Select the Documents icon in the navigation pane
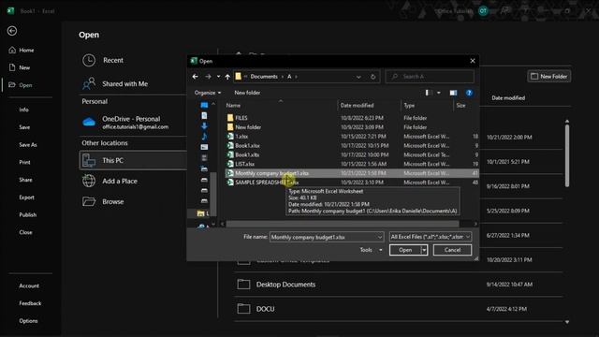The height and width of the screenshot is (337, 599). click(204, 115)
